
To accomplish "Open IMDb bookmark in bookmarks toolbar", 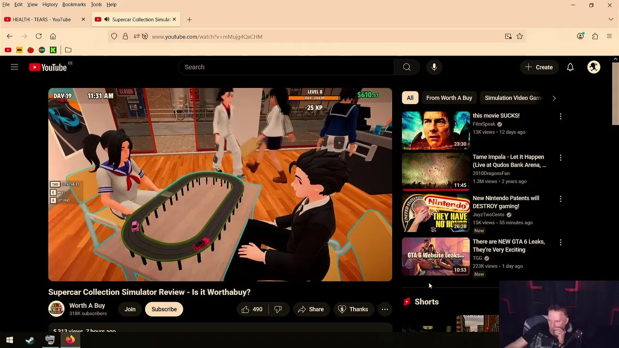I will click(x=19, y=50).
